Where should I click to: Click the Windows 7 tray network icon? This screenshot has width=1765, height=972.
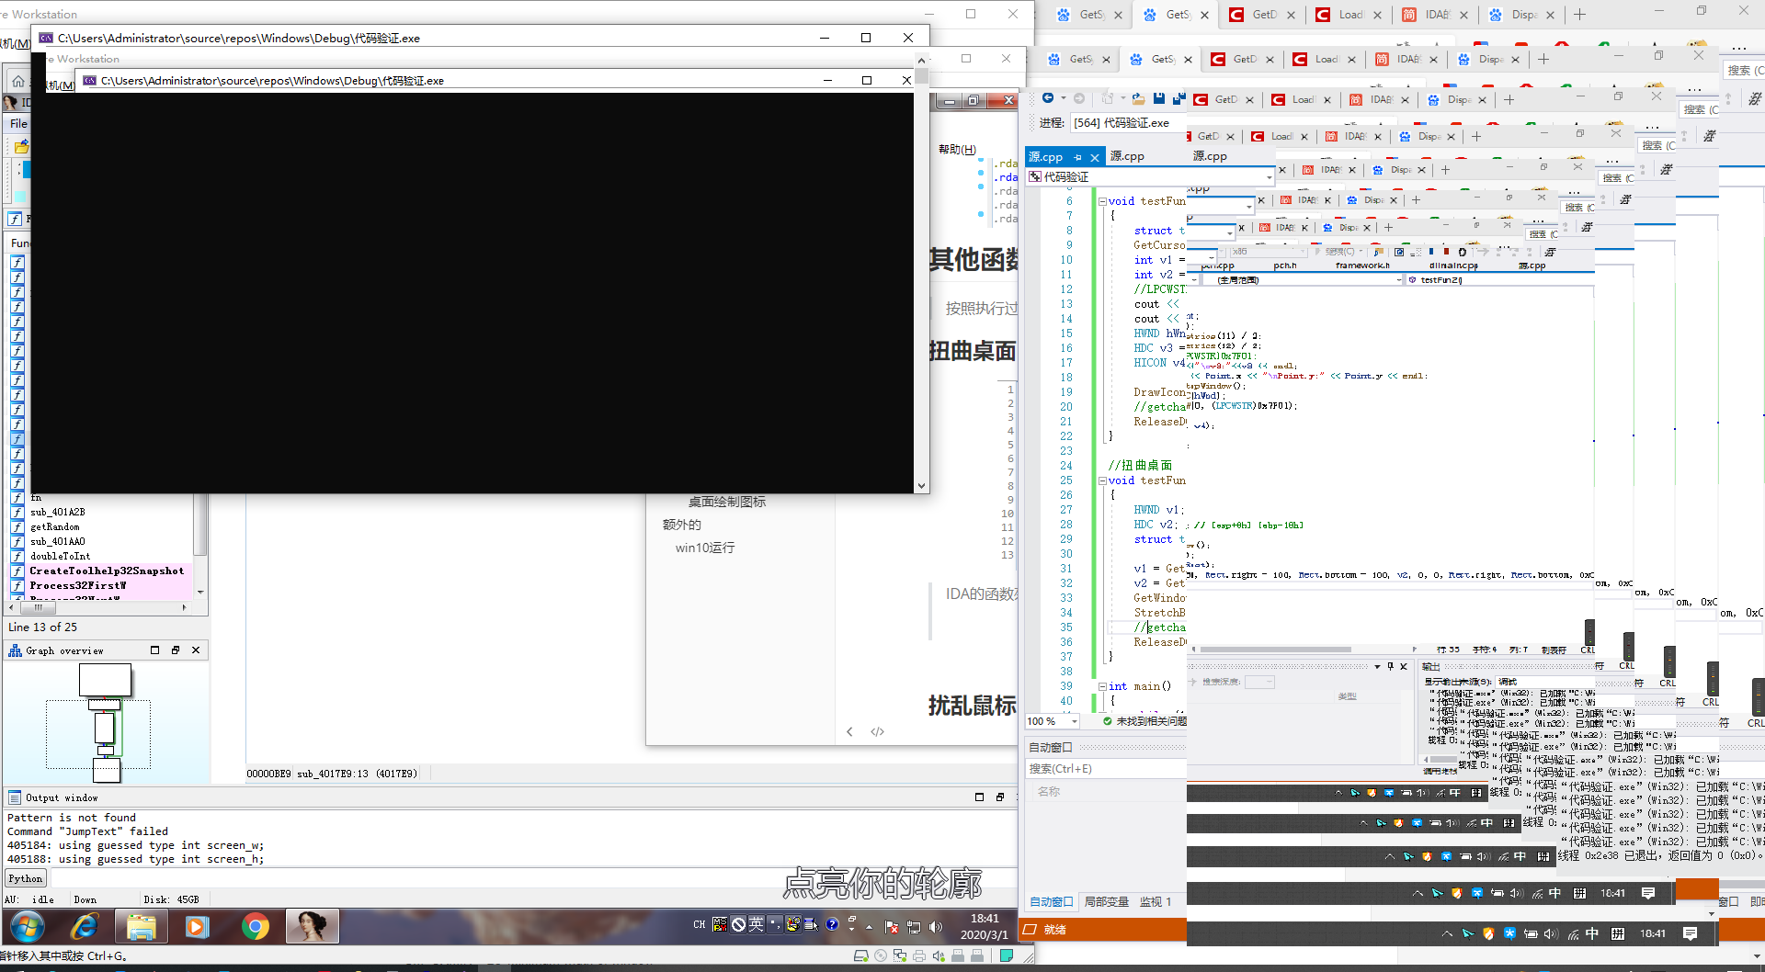click(914, 927)
